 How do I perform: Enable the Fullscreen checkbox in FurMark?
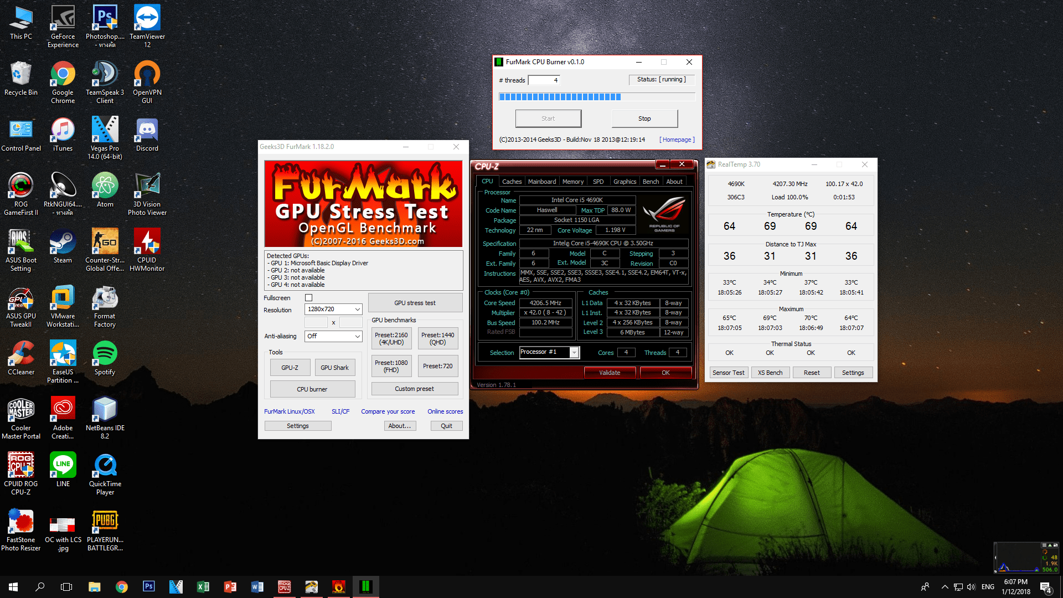click(309, 298)
